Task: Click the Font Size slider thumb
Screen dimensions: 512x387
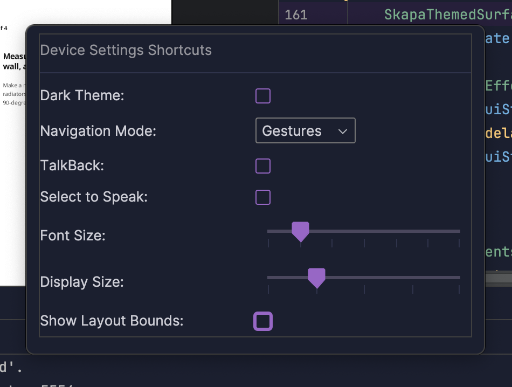Action: (x=300, y=231)
